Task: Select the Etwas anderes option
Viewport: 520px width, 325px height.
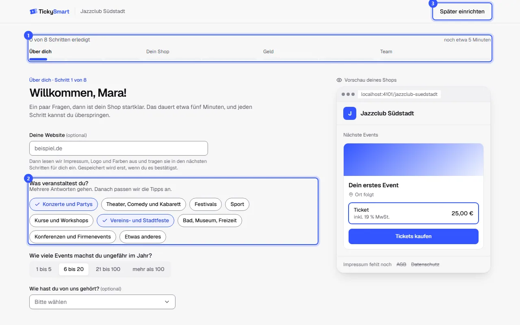Action: pyautogui.click(x=143, y=237)
